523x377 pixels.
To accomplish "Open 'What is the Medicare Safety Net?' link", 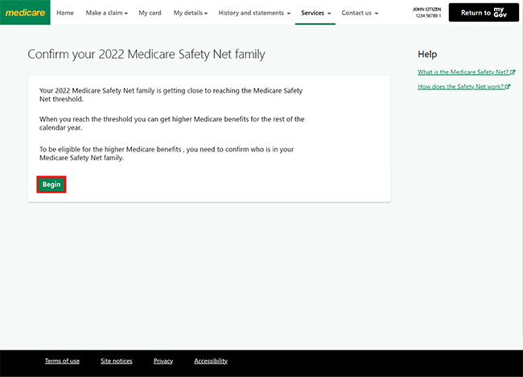I will pos(463,72).
